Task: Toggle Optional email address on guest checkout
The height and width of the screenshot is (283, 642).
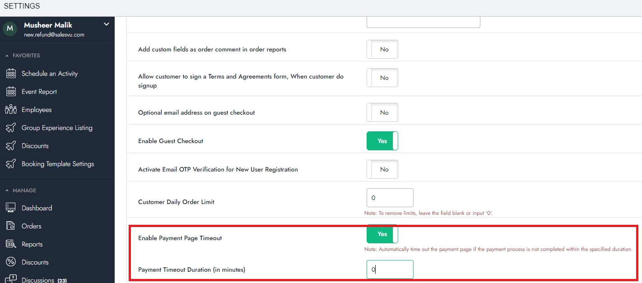Action: (382, 112)
